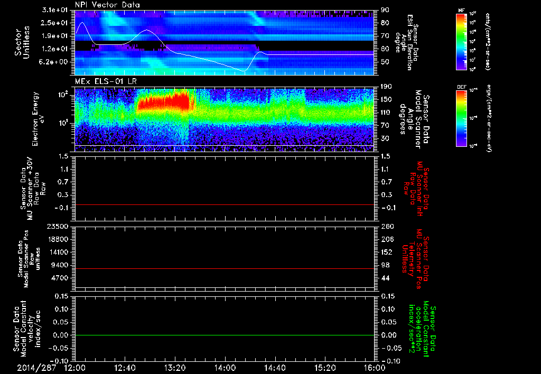The width and height of the screenshot is (541, 374).
Task: Click the "1.2e+01" sector axis tick
Action: point(54,49)
